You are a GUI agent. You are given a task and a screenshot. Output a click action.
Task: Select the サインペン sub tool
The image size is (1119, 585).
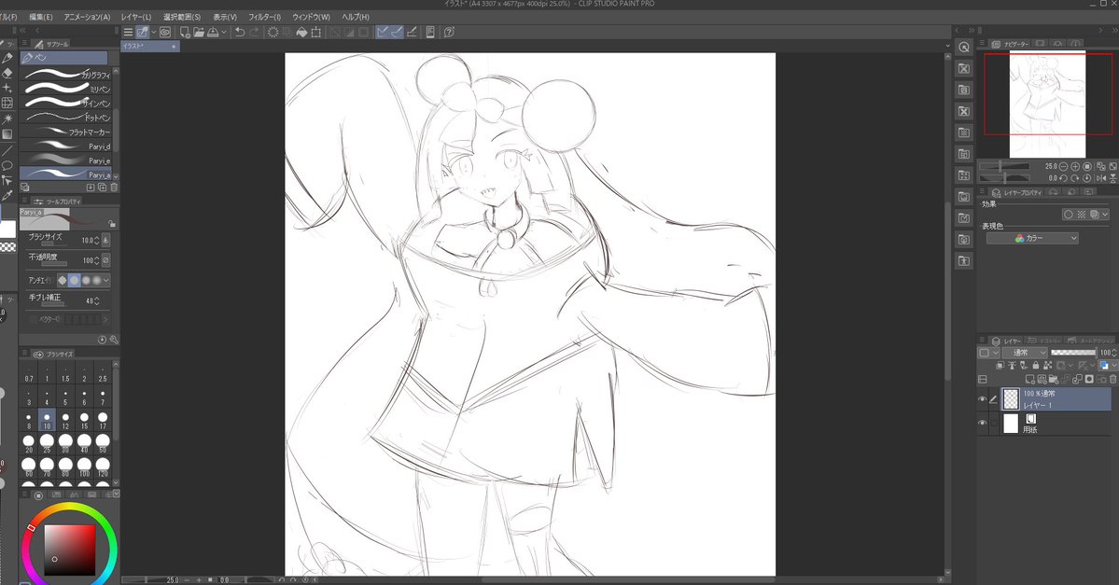[x=65, y=103]
